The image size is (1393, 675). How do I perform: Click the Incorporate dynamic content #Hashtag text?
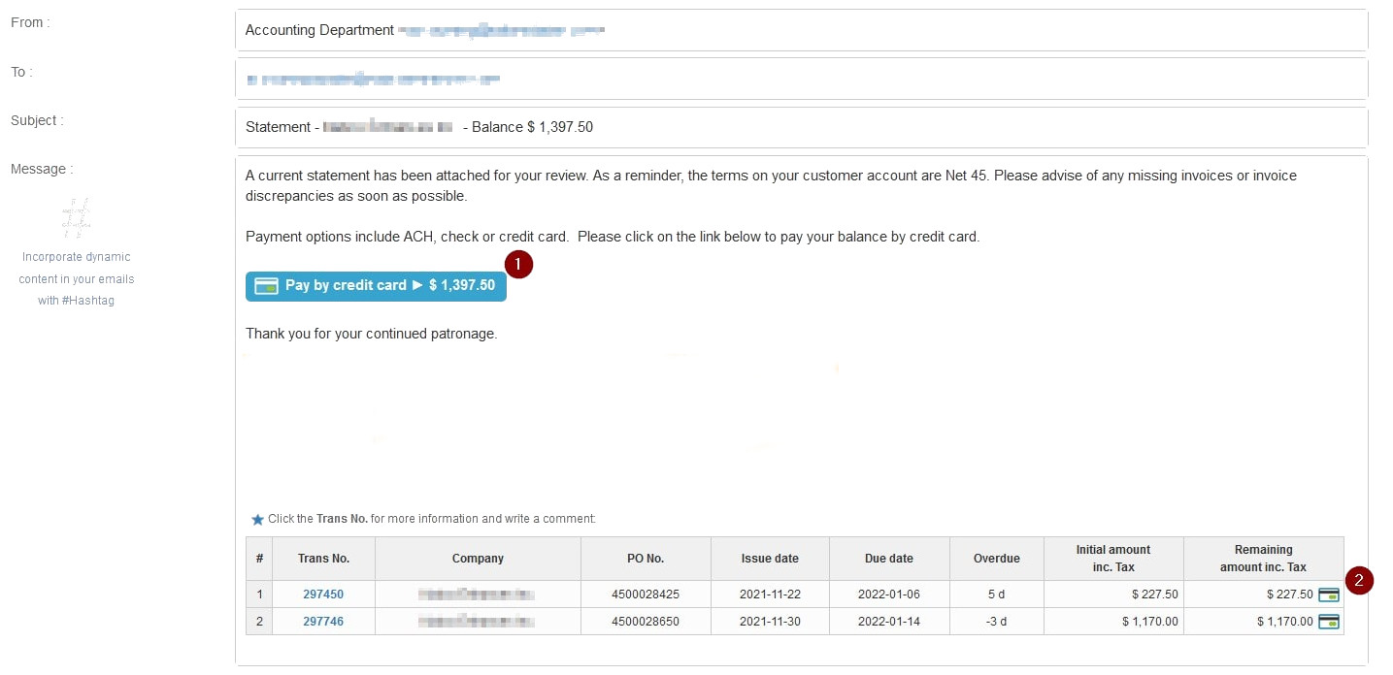pos(78,278)
